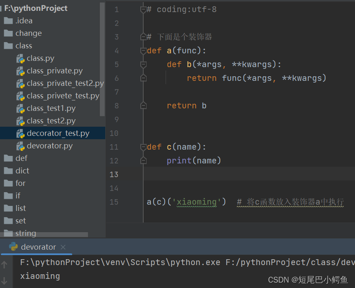Click the dict folder icon
Viewport: 355px width, 288px height.
pos(8,170)
